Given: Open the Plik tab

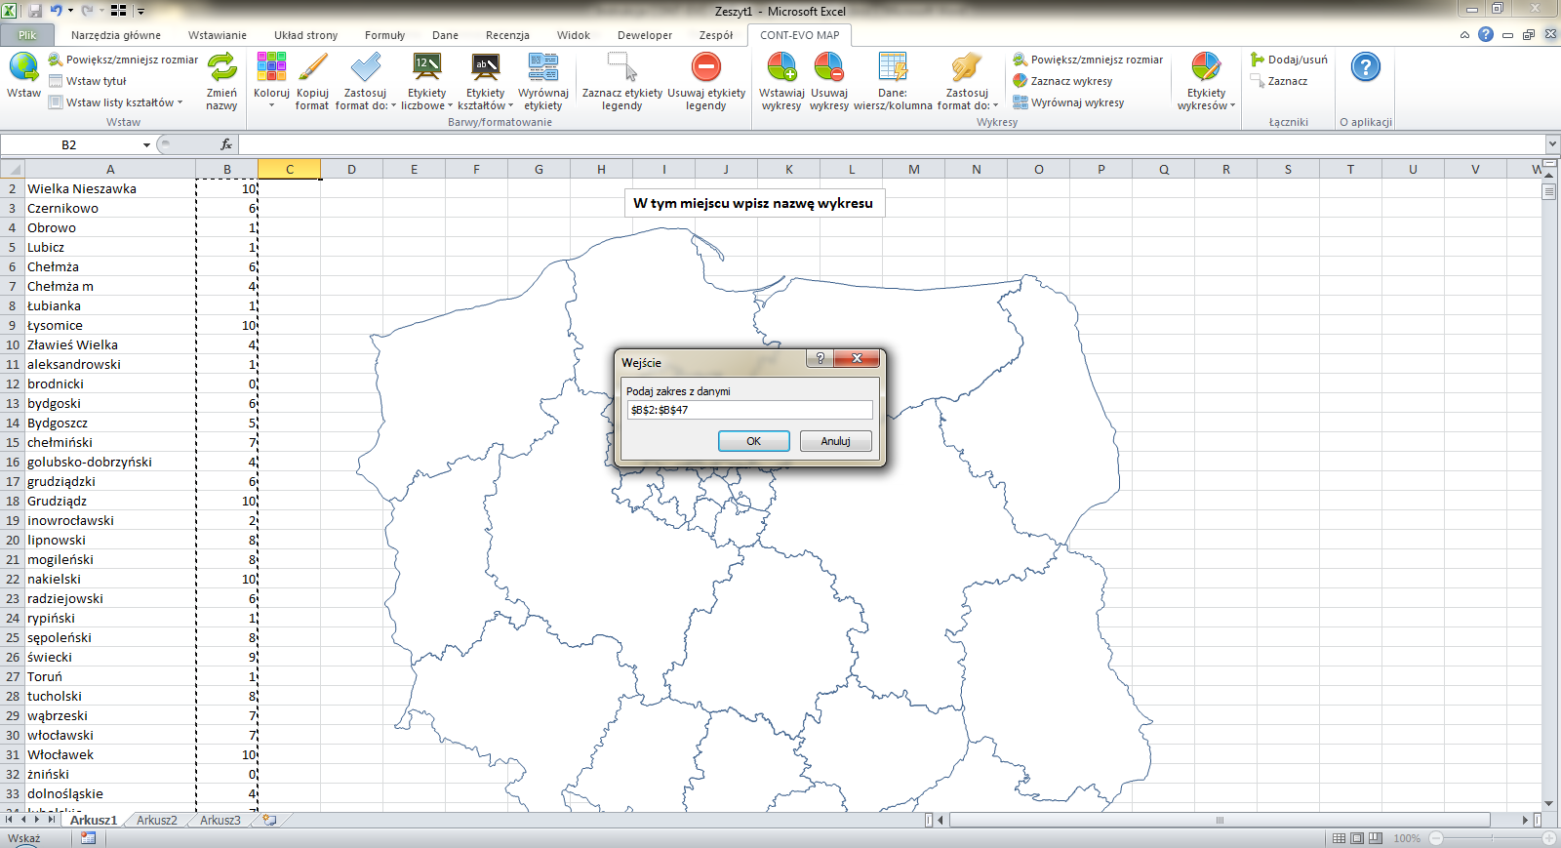Looking at the screenshot, I should point(26,35).
